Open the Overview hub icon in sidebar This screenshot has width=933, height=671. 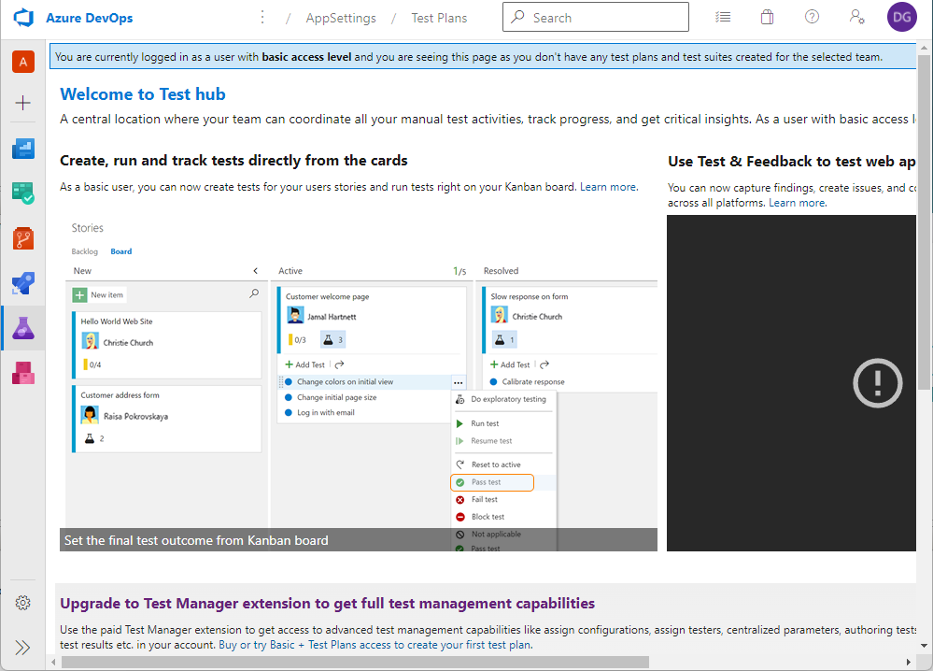point(23,149)
